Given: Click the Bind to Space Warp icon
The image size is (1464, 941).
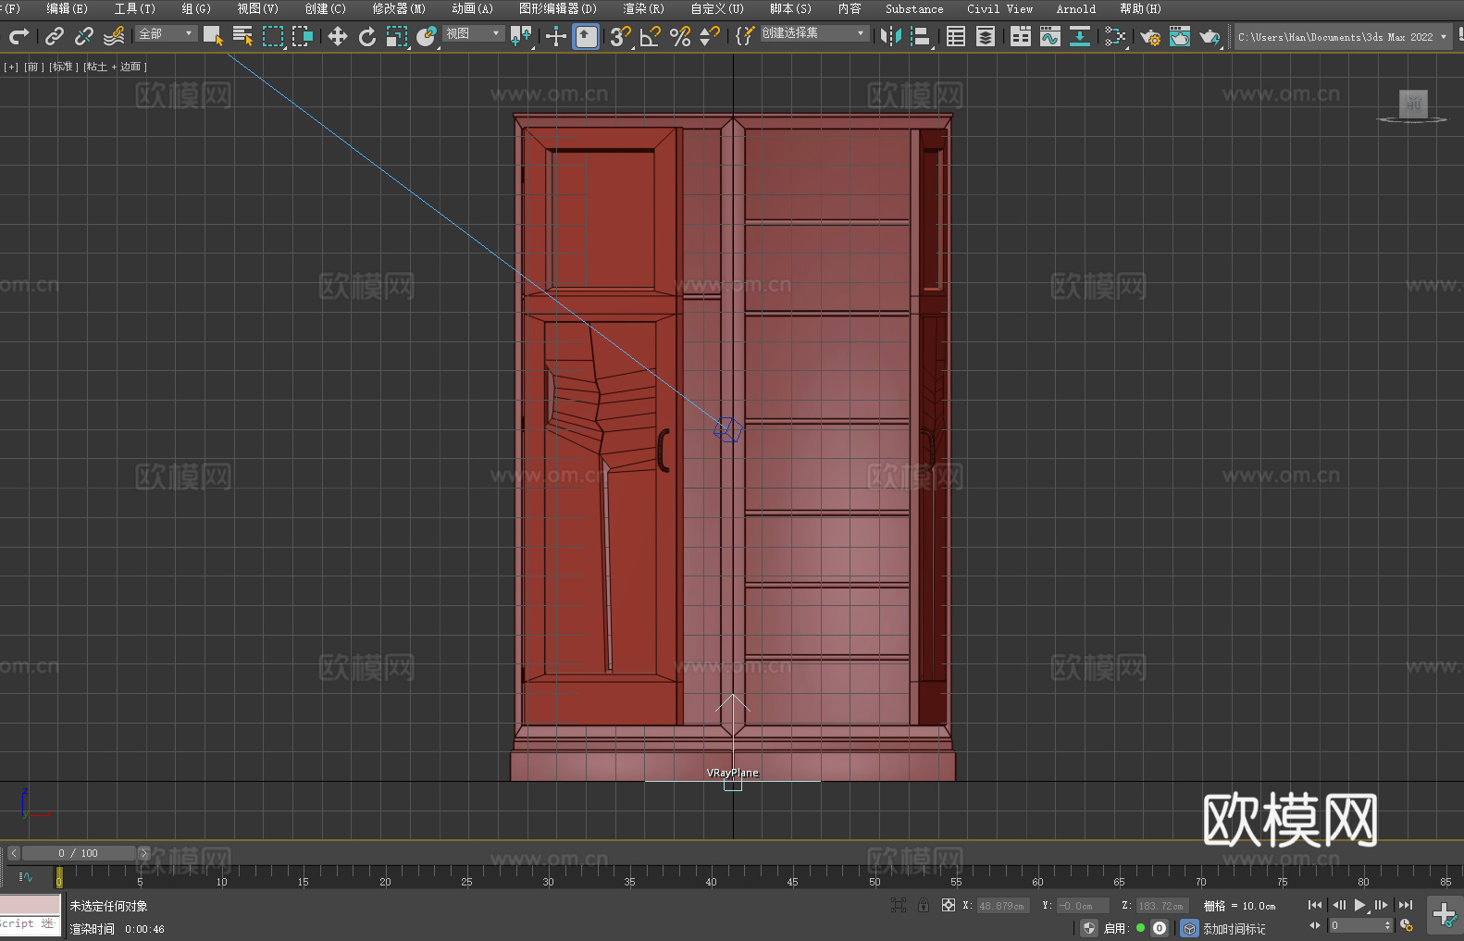Looking at the screenshot, I should (114, 36).
